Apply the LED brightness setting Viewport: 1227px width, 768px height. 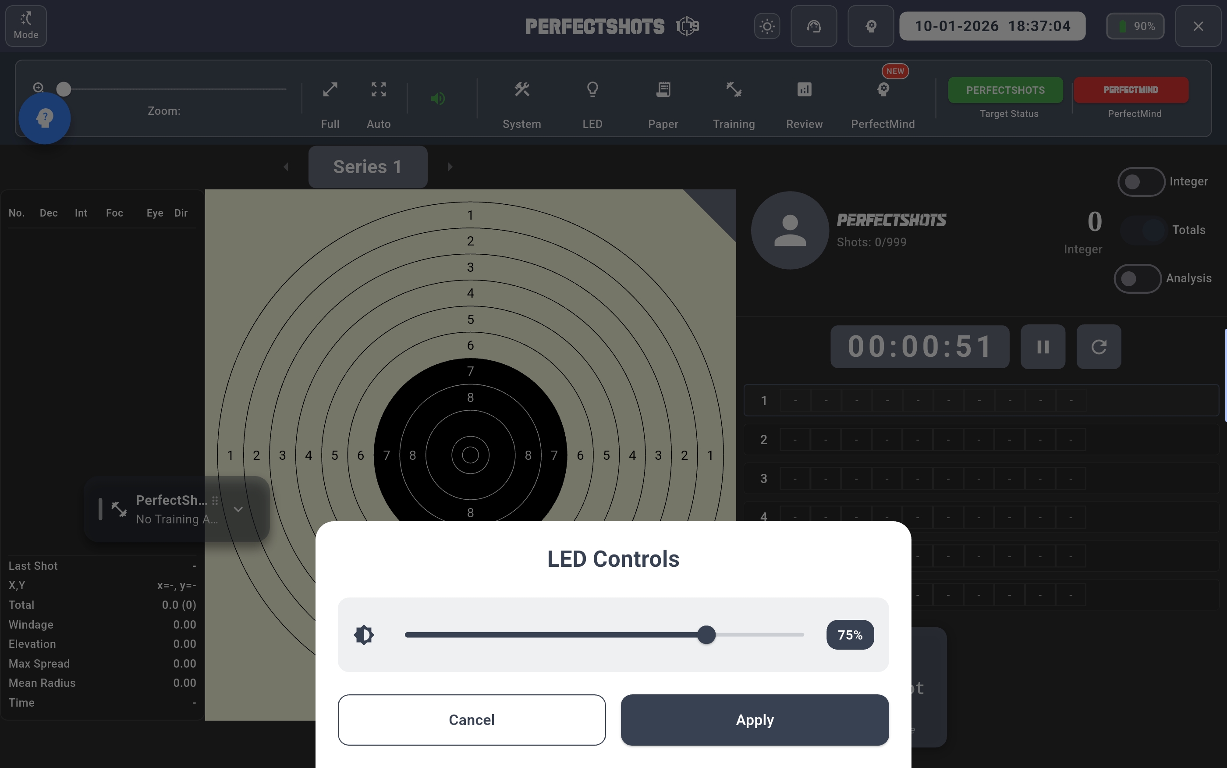coord(754,720)
